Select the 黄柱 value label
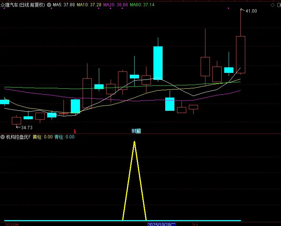Image resolution: width=281 pixels, height=226 pixels. (x=42, y=137)
